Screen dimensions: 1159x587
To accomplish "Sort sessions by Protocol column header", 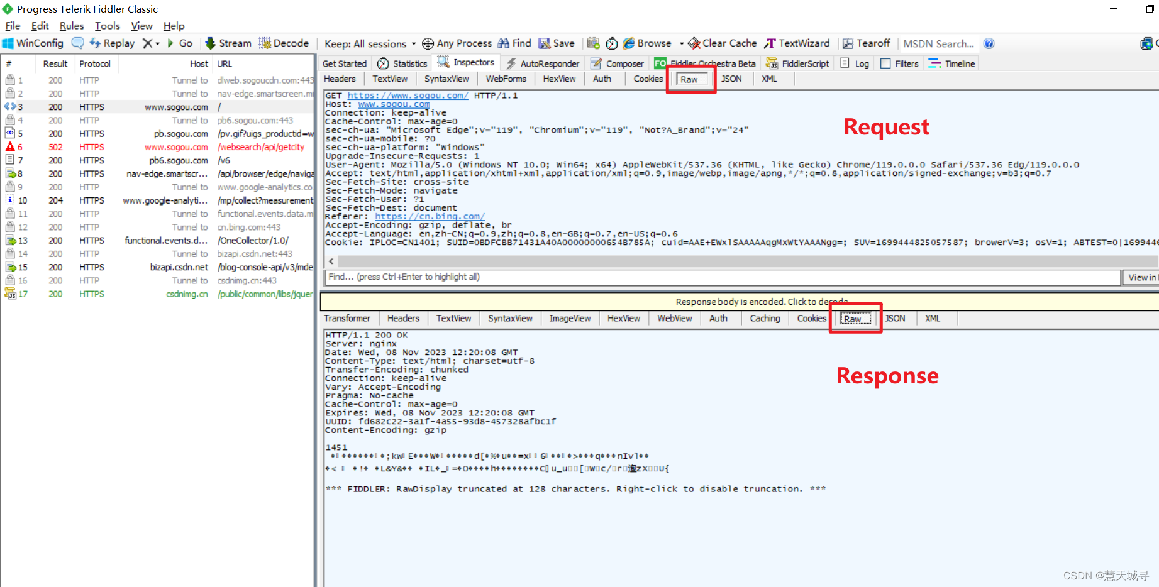I will (x=96, y=64).
